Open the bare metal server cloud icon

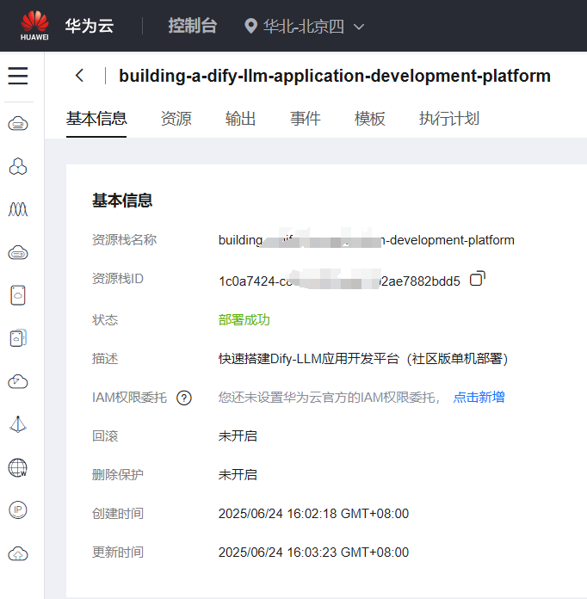18,252
